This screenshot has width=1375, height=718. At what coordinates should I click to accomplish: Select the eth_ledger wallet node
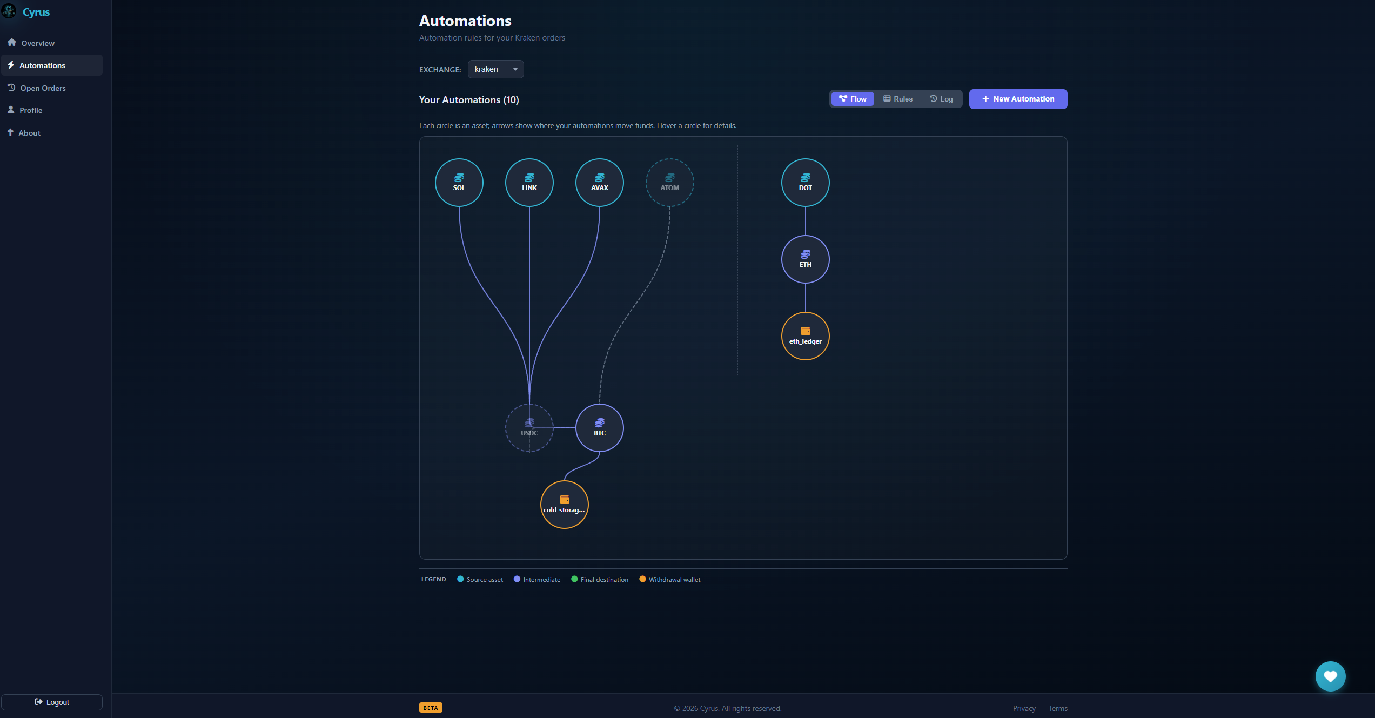point(806,336)
